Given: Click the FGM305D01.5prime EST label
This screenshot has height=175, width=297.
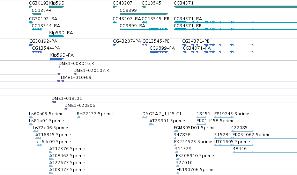Looking at the screenshot, I should (x=195, y=128).
